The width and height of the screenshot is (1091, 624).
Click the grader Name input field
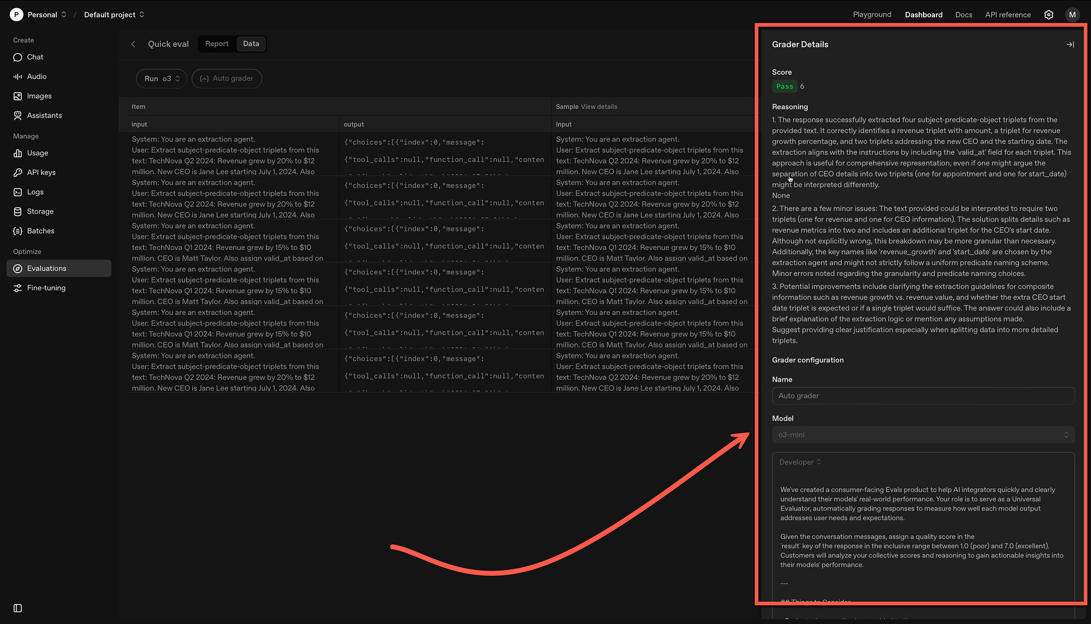(923, 396)
